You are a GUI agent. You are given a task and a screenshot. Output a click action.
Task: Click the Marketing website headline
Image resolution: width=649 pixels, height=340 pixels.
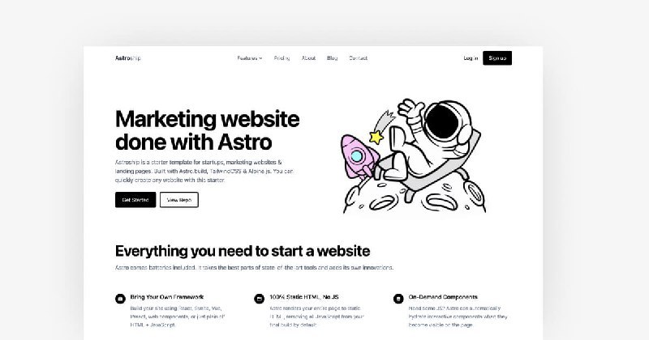click(x=208, y=130)
